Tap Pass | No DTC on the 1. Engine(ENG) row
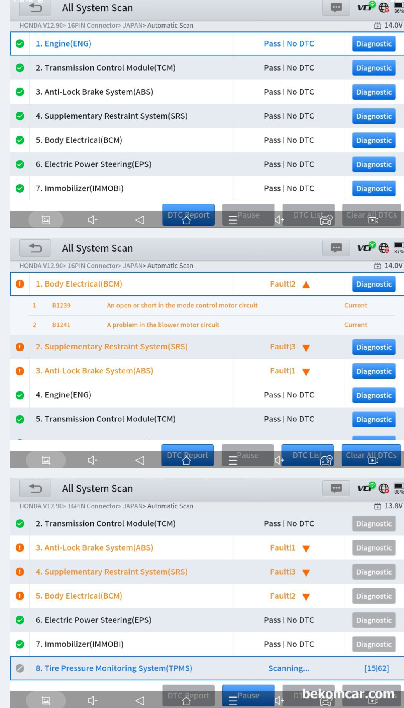 289,43
